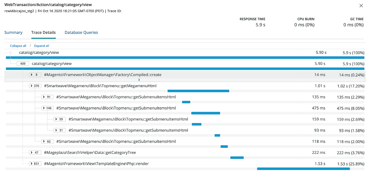The height and width of the screenshot is (183, 369).
Task: Click the 118 ms getSubmenuItemsHtml timeline bar
Action: pos(224,147)
